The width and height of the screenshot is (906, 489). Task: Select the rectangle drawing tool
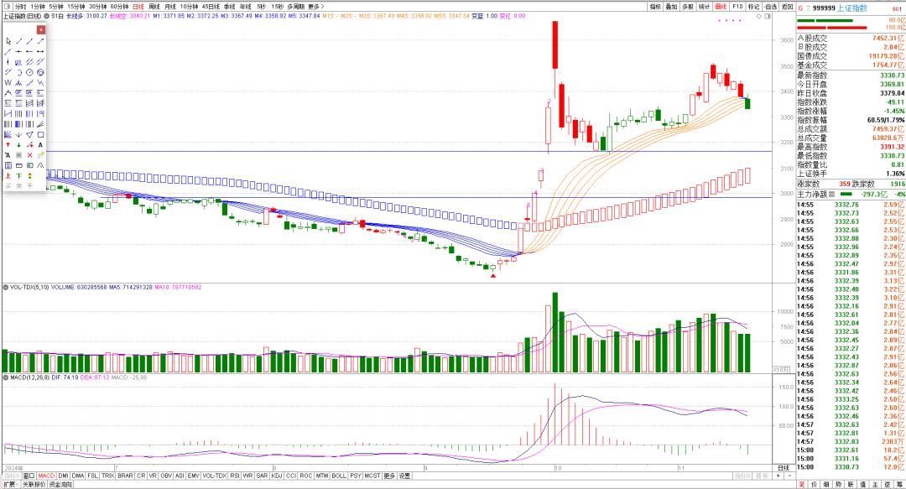click(40, 135)
